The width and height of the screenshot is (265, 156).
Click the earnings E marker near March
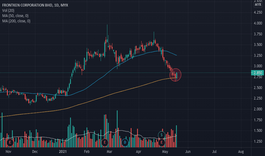pyautogui.click(x=105, y=142)
